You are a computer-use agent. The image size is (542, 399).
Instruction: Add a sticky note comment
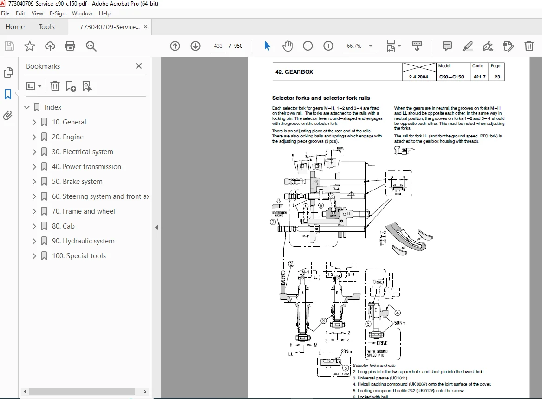click(x=447, y=46)
